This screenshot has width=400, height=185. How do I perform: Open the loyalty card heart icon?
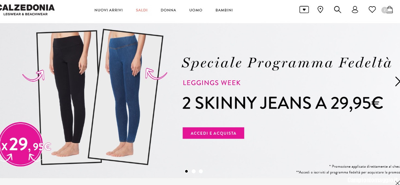click(304, 10)
